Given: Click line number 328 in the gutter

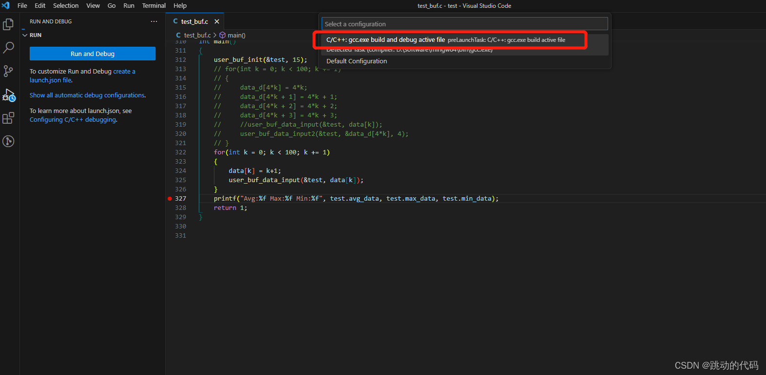Looking at the screenshot, I should pos(180,207).
